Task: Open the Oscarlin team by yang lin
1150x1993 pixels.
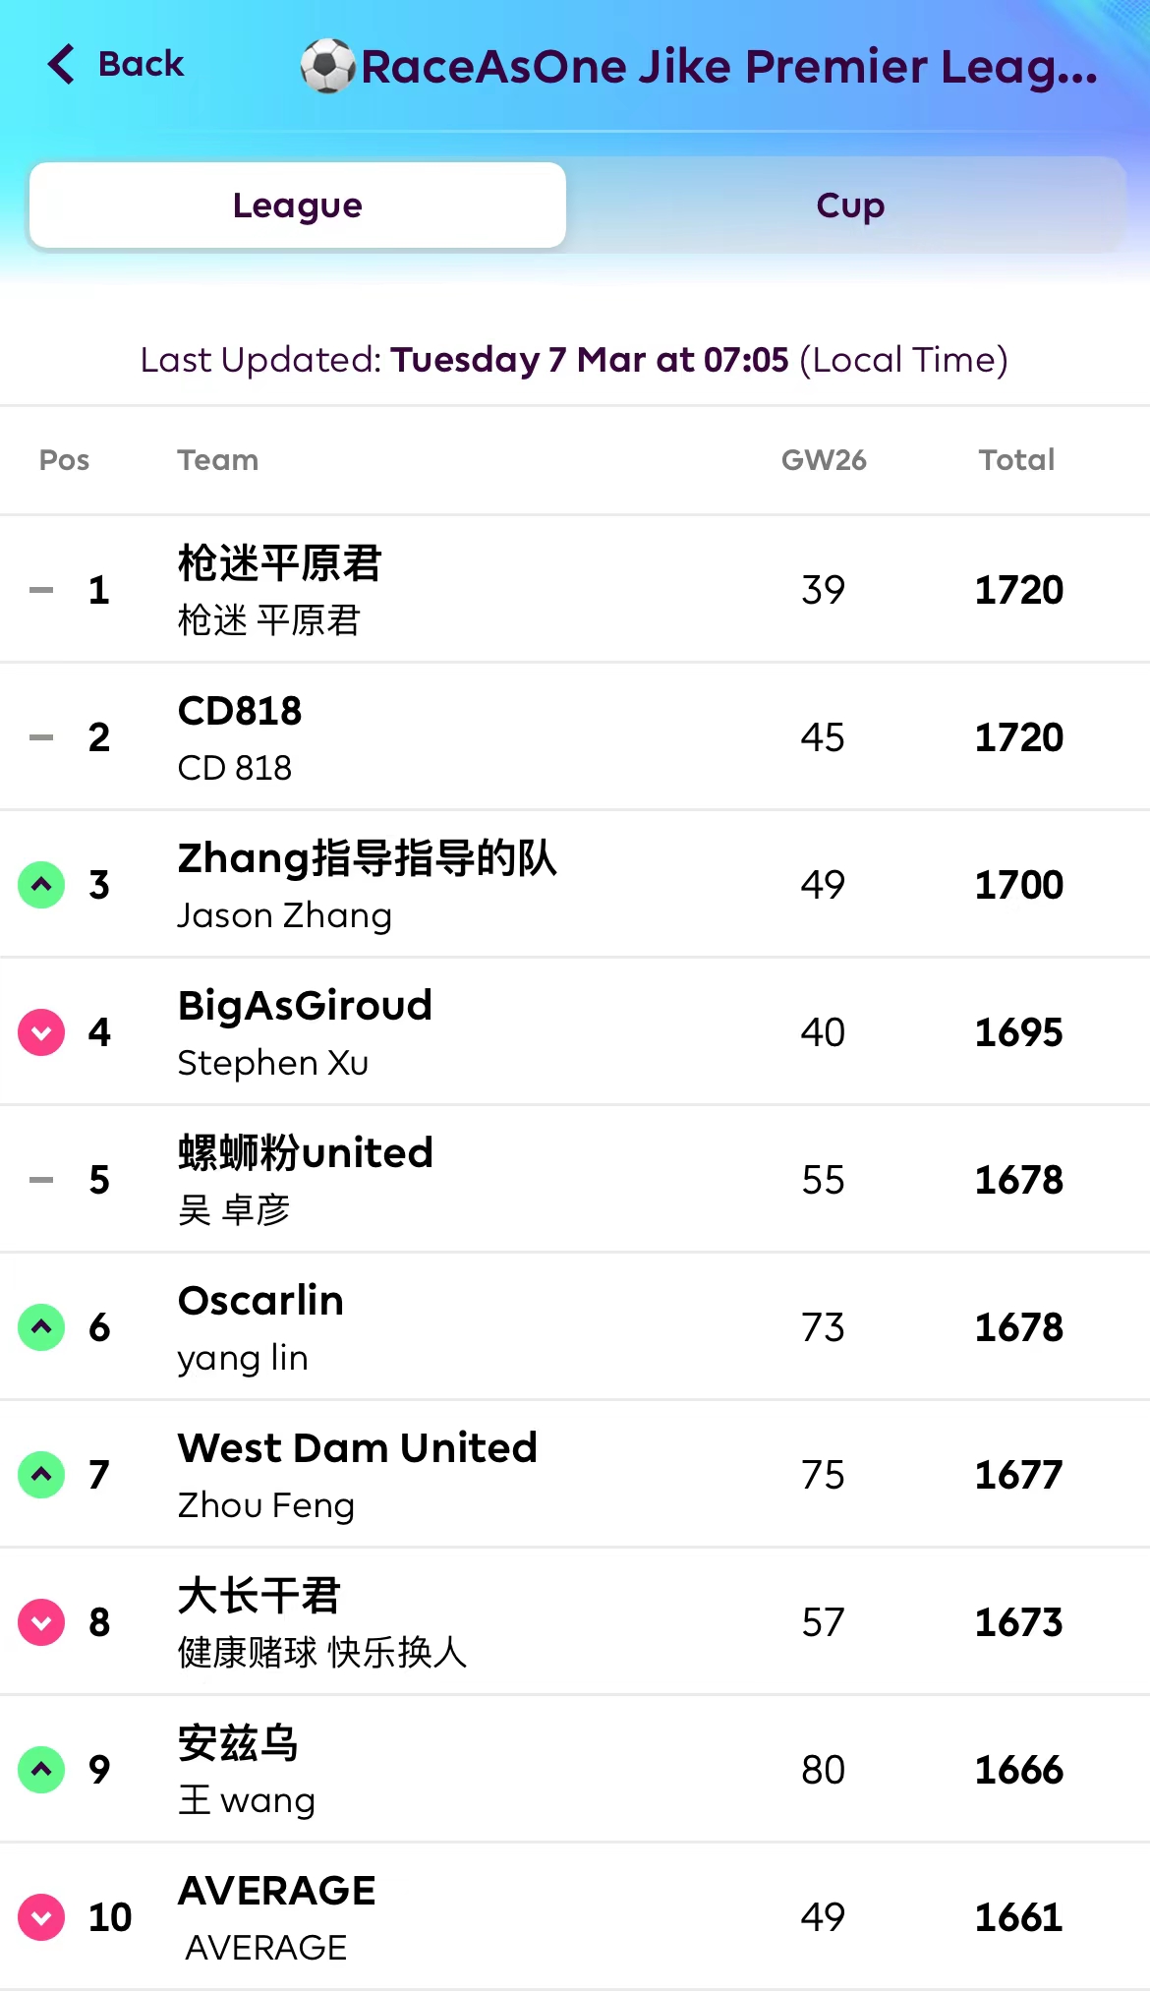Action: click(x=260, y=1302)
